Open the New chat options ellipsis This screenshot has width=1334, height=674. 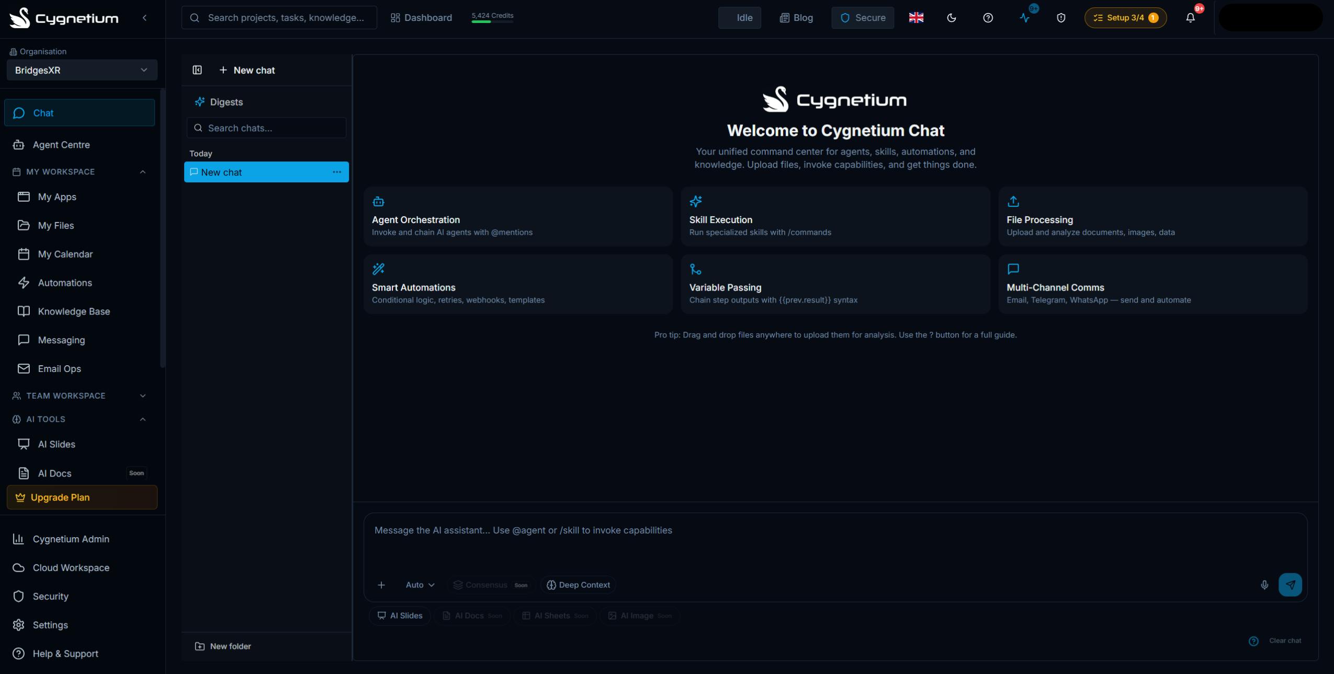[337, 172]
